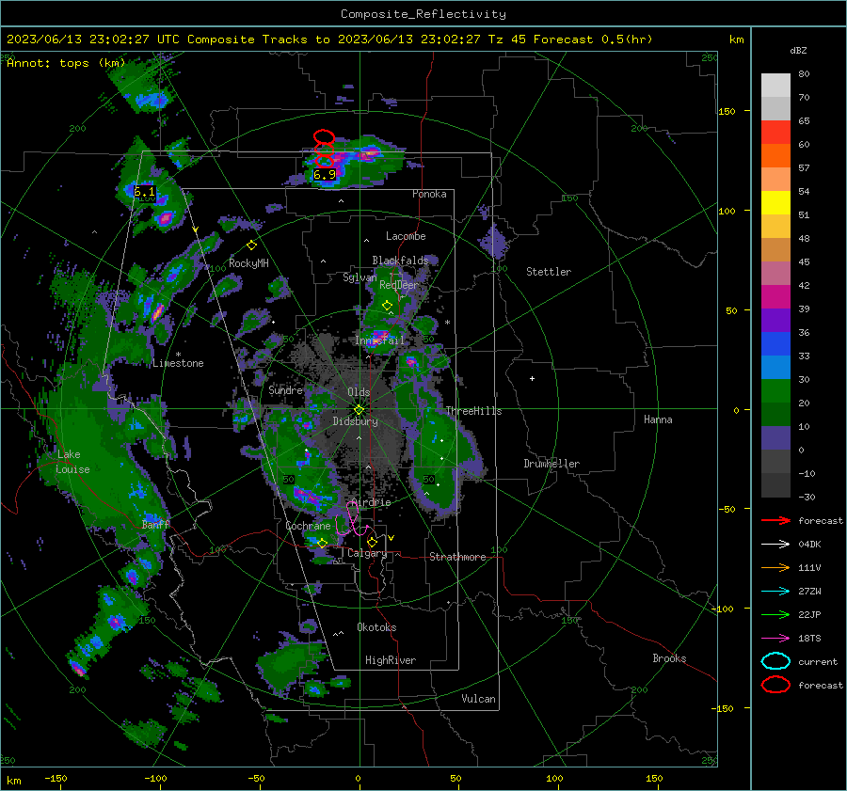
Task: Click the Lake Louise label
Action: (x=72, y=462)
